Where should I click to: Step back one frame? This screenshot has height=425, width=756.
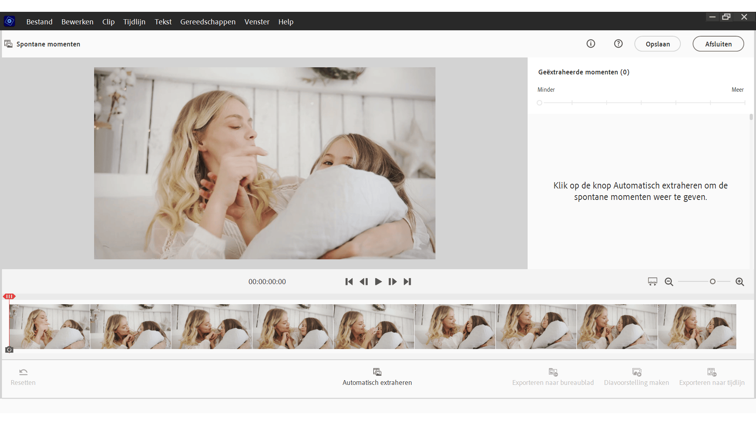[363, 282]
